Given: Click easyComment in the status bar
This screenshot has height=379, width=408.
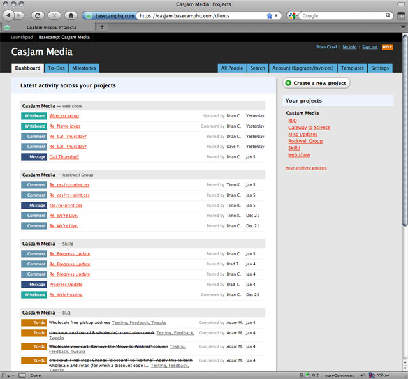Looking at the screenshot, I should click(339, 375).
